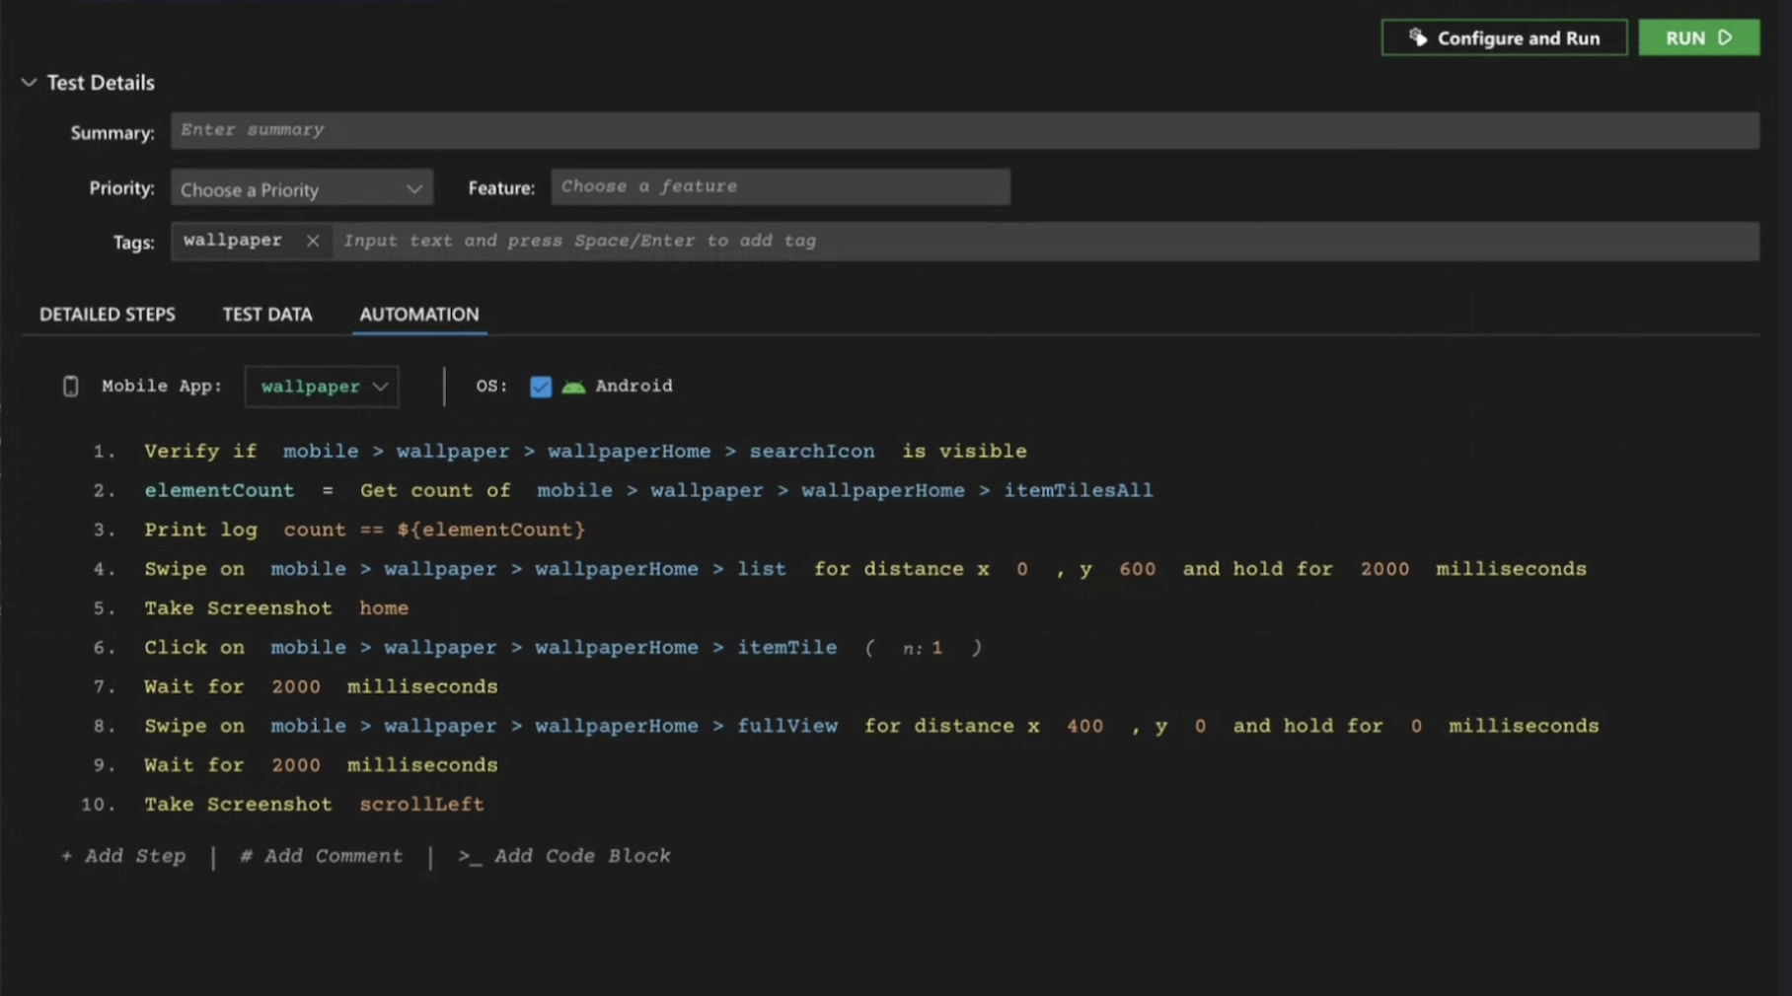
Task: Click the gear icon in Configure and Run
Action: pos(1418,37)
